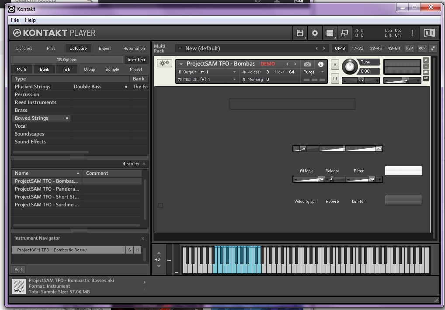Open MIDI Ch [A] 1 dropdown
Screen dimensions: 445x310
(234, 80)
